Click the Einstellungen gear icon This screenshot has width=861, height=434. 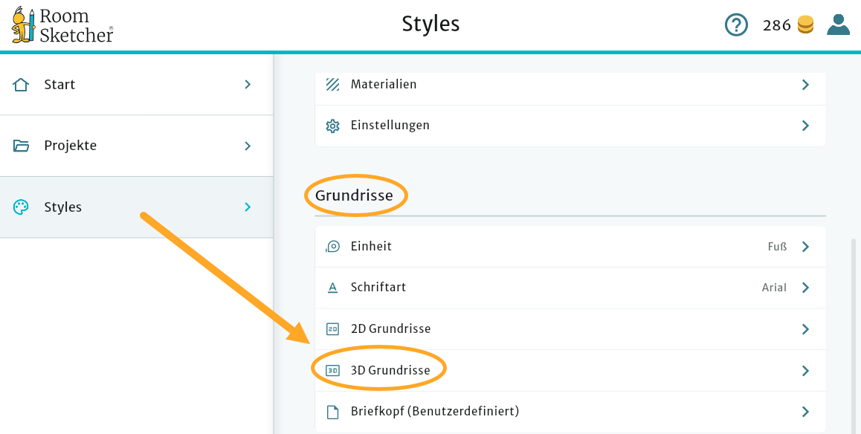332,125
